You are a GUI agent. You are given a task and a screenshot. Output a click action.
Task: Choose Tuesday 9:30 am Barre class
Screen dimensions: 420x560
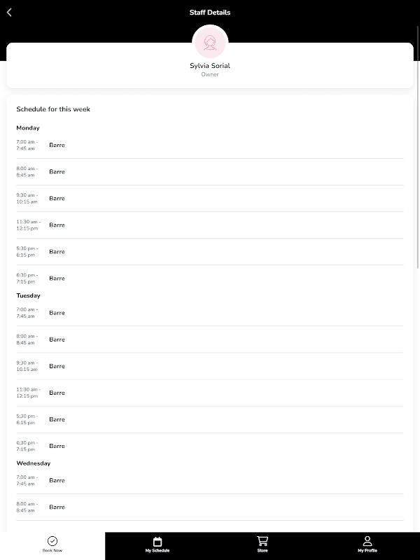[x=57, y=366]
